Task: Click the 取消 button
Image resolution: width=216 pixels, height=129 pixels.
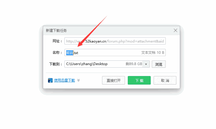Action: pos(165,80)
